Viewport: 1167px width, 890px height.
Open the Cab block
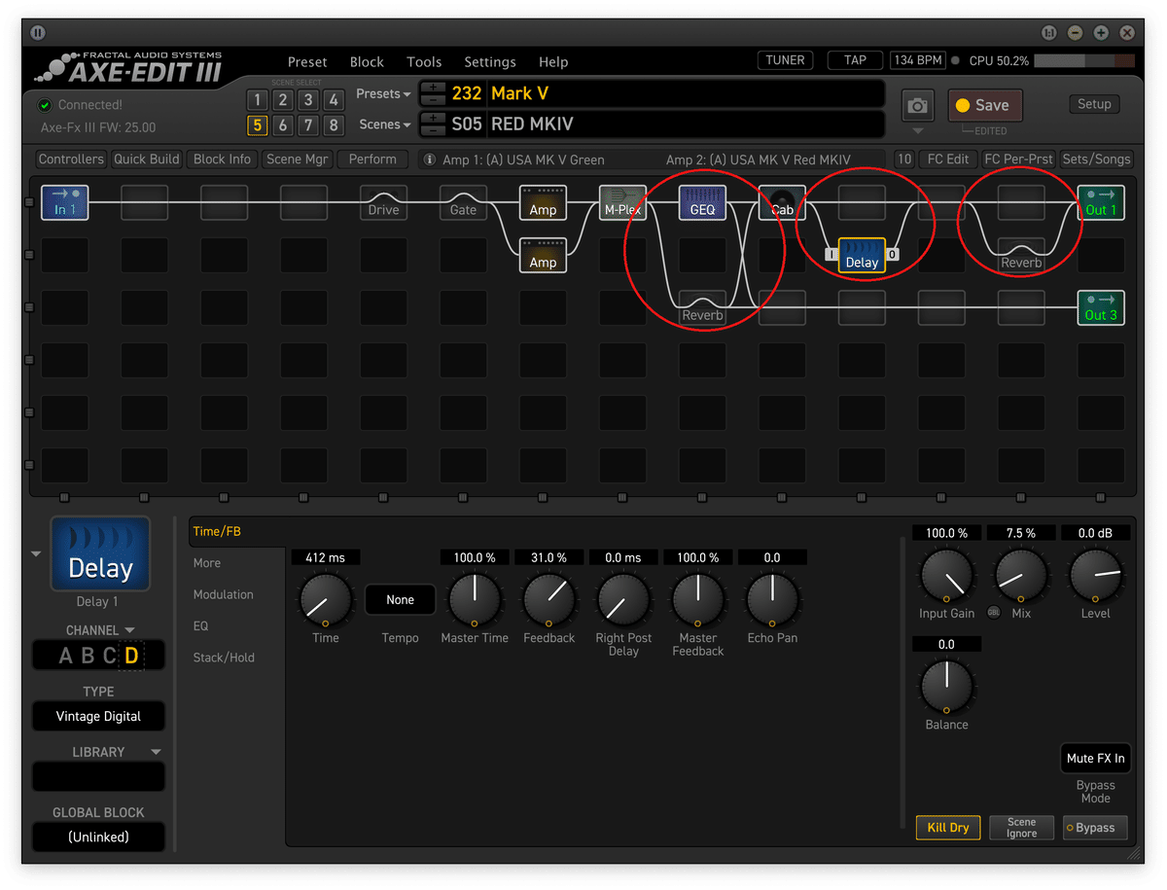781,203
